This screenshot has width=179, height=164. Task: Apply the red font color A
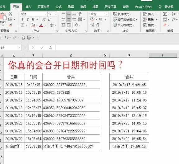tap(41, 25)
